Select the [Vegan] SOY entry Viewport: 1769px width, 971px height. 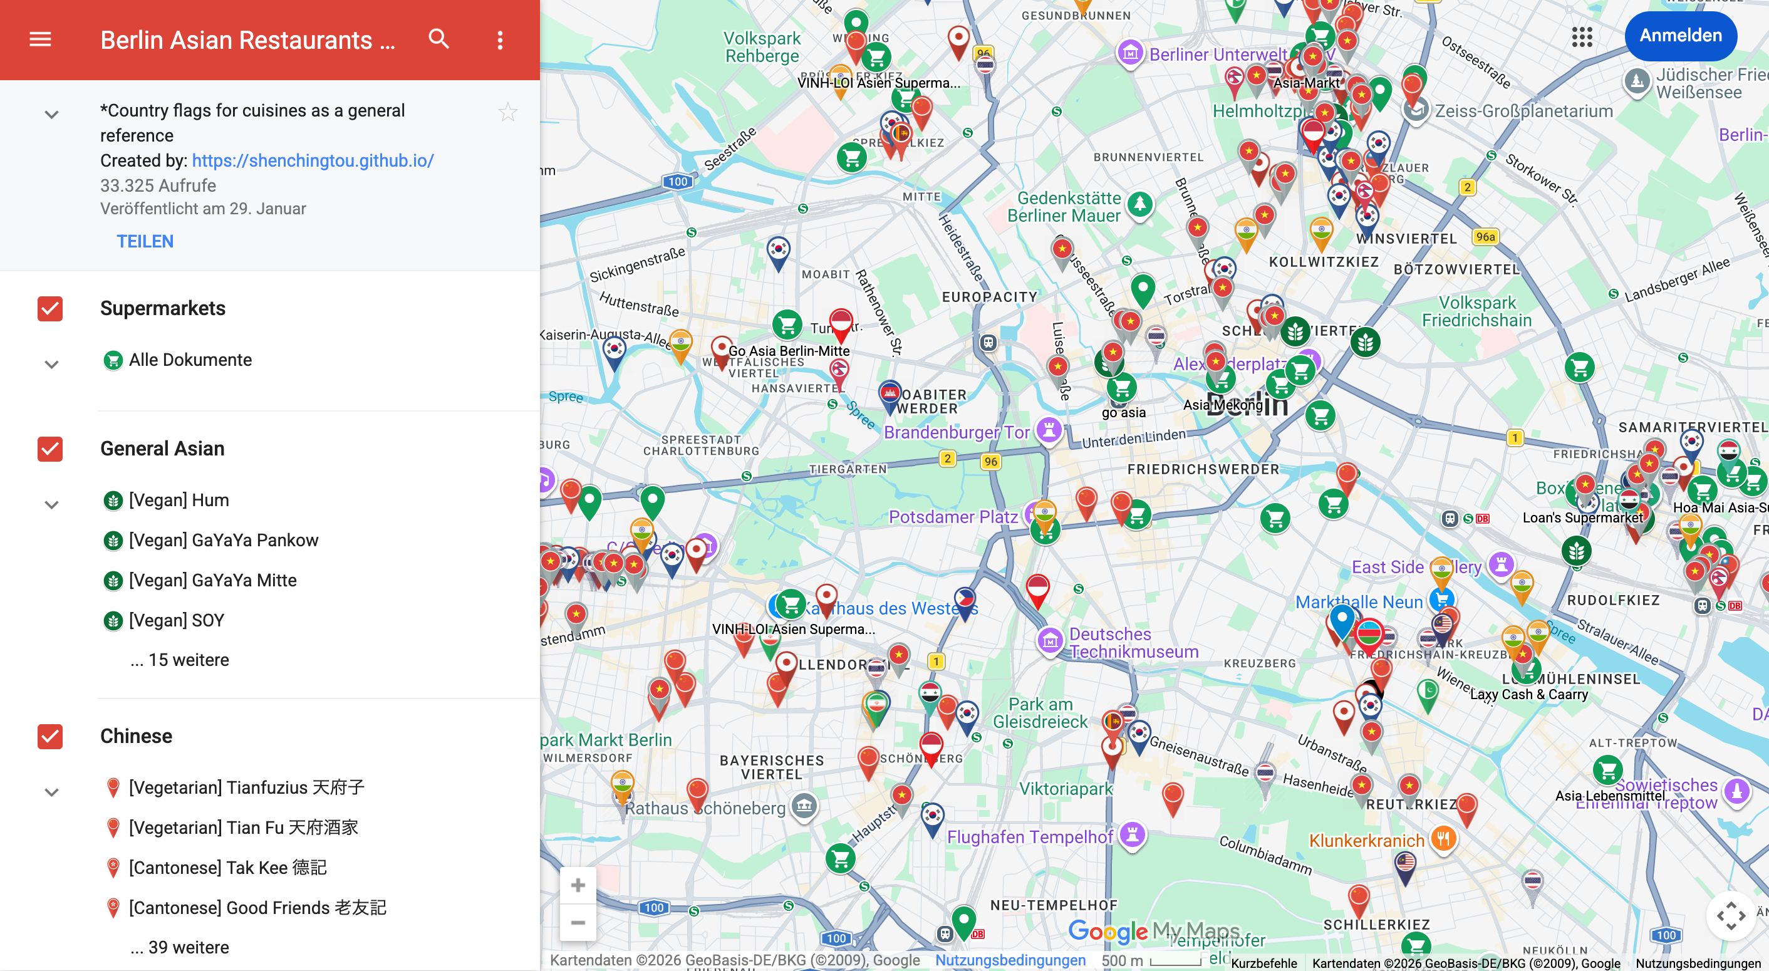pyautogui.click(x=177, y=620)
